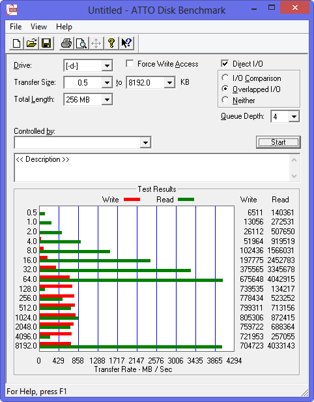Print results with the printer icon
Screen dimensions: 314x402
pos(66,43)
